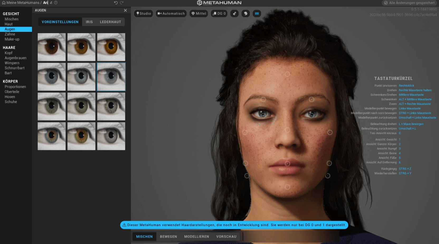This screenshot has width=439, height=244.
Task: Open Haut in the sidebar
Action: (x=9, y=24)
